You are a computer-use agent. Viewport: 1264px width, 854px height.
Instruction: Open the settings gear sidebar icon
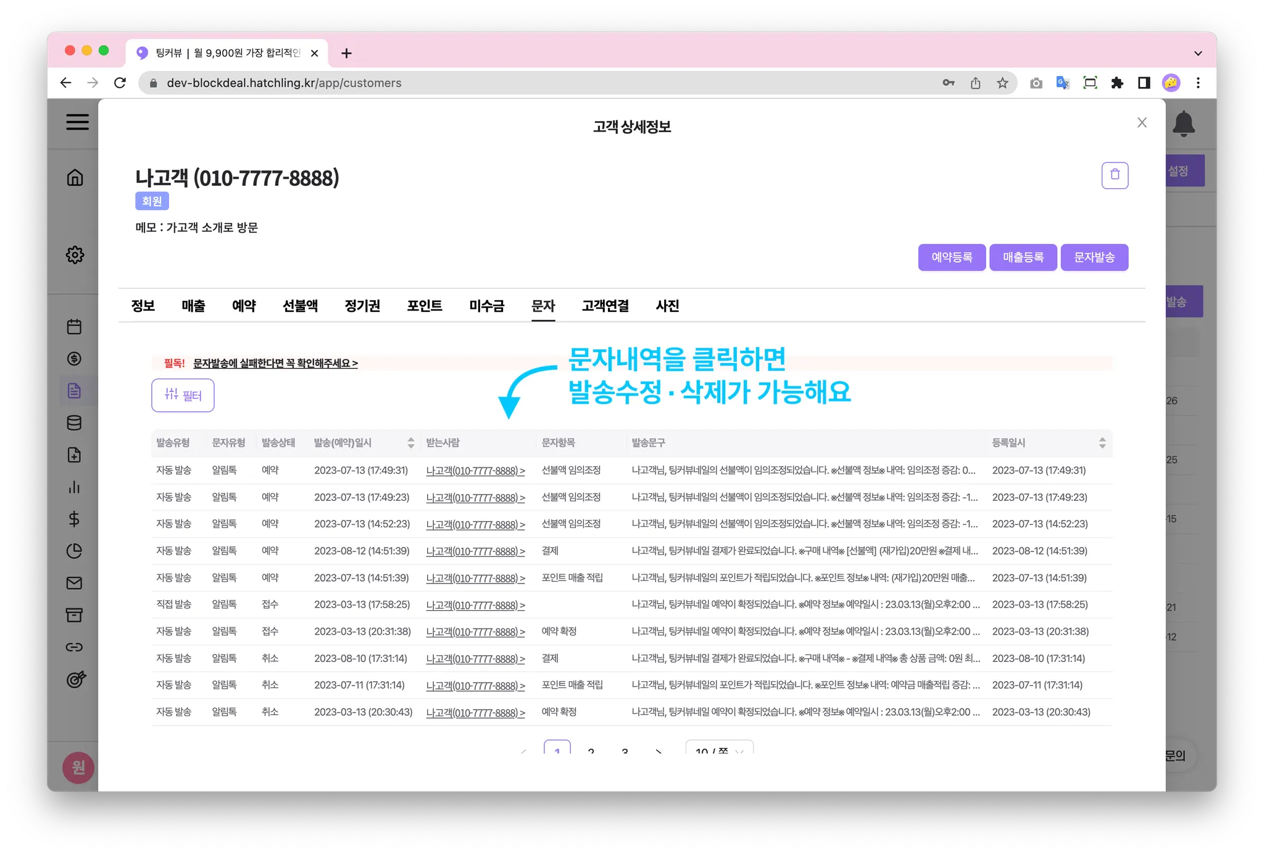coord(75,254)
